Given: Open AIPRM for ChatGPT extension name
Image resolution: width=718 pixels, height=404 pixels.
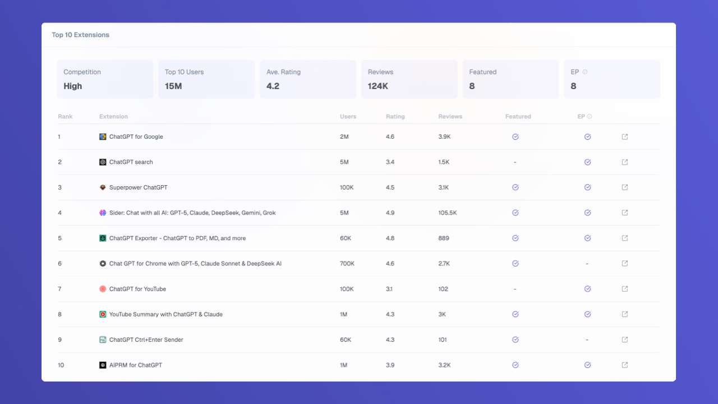Looking at the screenshot, I should [x=136, y=365].
